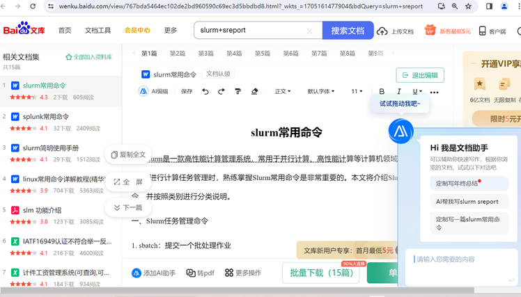The width and height of the screenshot is (521, 297).
Task: Click the redo arrow in editor toolbar
Action: [x=221, y=91]
